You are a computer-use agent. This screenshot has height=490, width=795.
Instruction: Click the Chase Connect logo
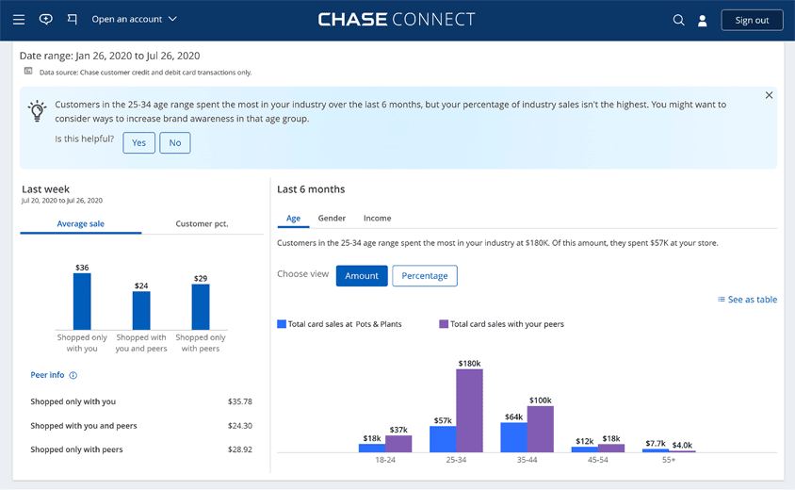tap(397, 19)
